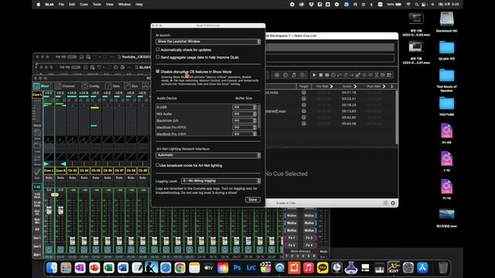
Task: Add a Timecode cue clock icon
Action: tap(302, 75)
